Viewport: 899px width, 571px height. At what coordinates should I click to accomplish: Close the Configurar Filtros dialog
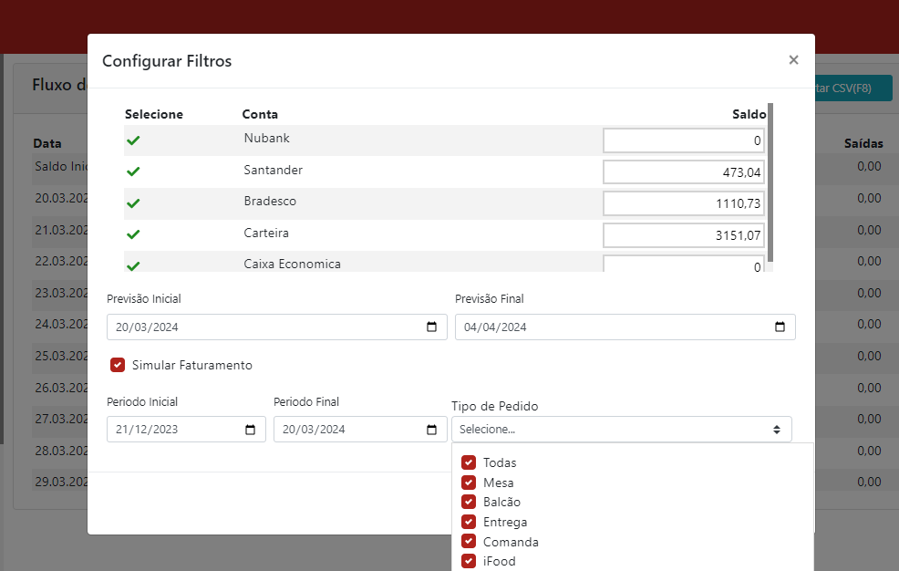pos(793,60)
